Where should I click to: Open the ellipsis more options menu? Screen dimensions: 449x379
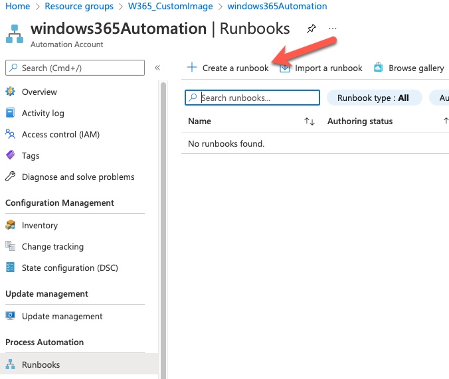[333, 29]
